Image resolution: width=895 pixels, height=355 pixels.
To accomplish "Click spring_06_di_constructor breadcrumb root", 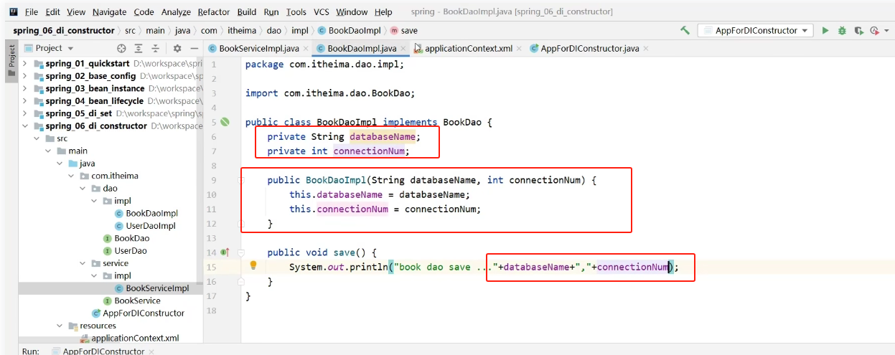I will click(63, 31).
